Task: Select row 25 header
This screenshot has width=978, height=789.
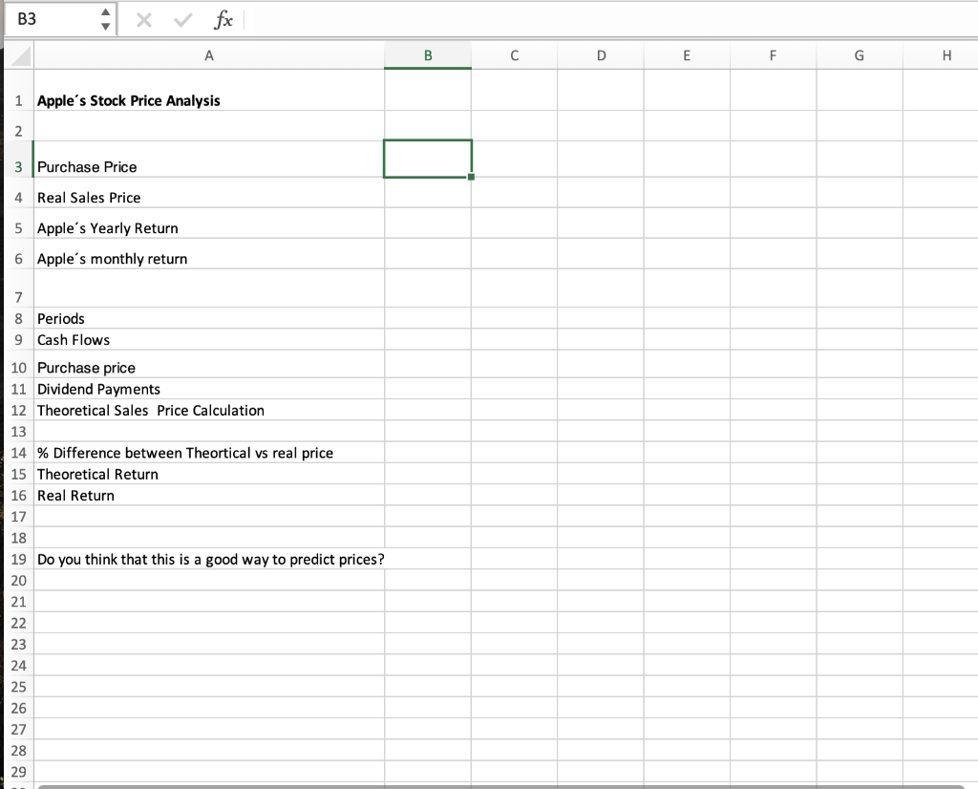Action: [x=19, y=687]
